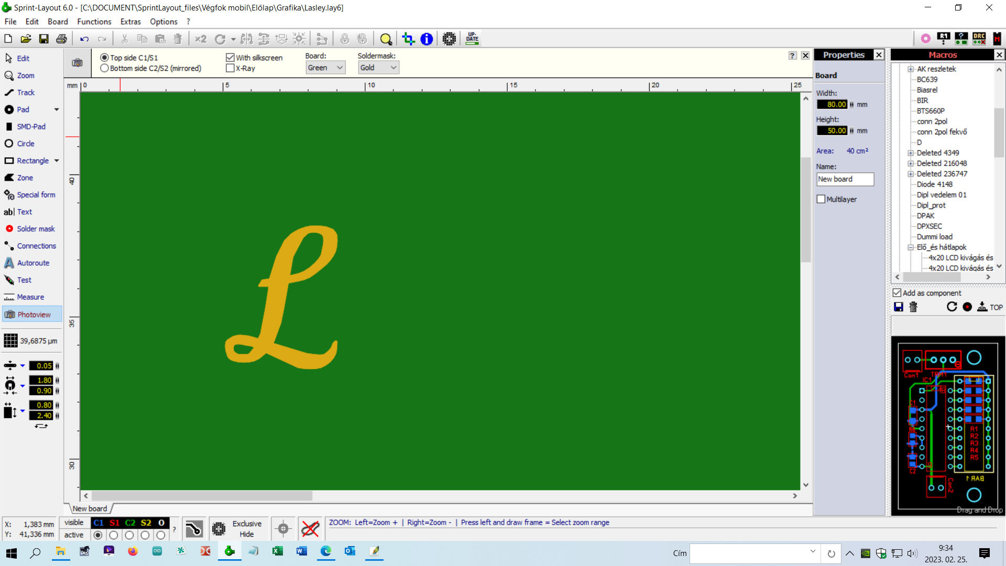This screenshot has width=1006, height=566.
Task: Open the Functions menu
Action: point(94,21)
